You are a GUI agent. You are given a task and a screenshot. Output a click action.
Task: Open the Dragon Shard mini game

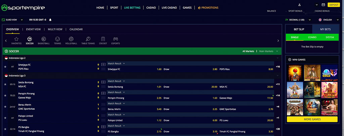(312, 107)
